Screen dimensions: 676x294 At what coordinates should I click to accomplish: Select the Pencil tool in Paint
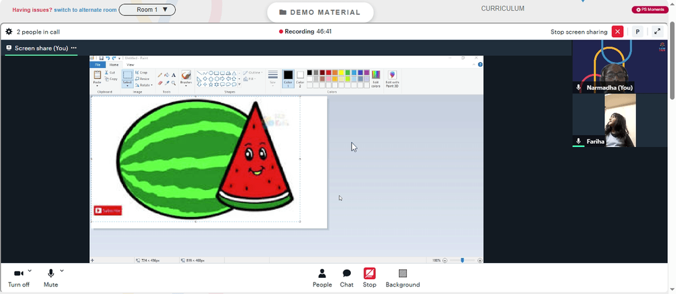pos(160,75)
